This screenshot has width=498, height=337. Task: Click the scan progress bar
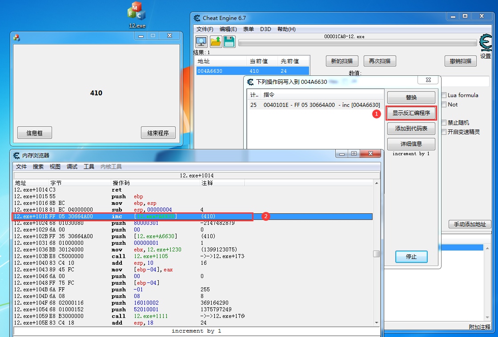357,43
